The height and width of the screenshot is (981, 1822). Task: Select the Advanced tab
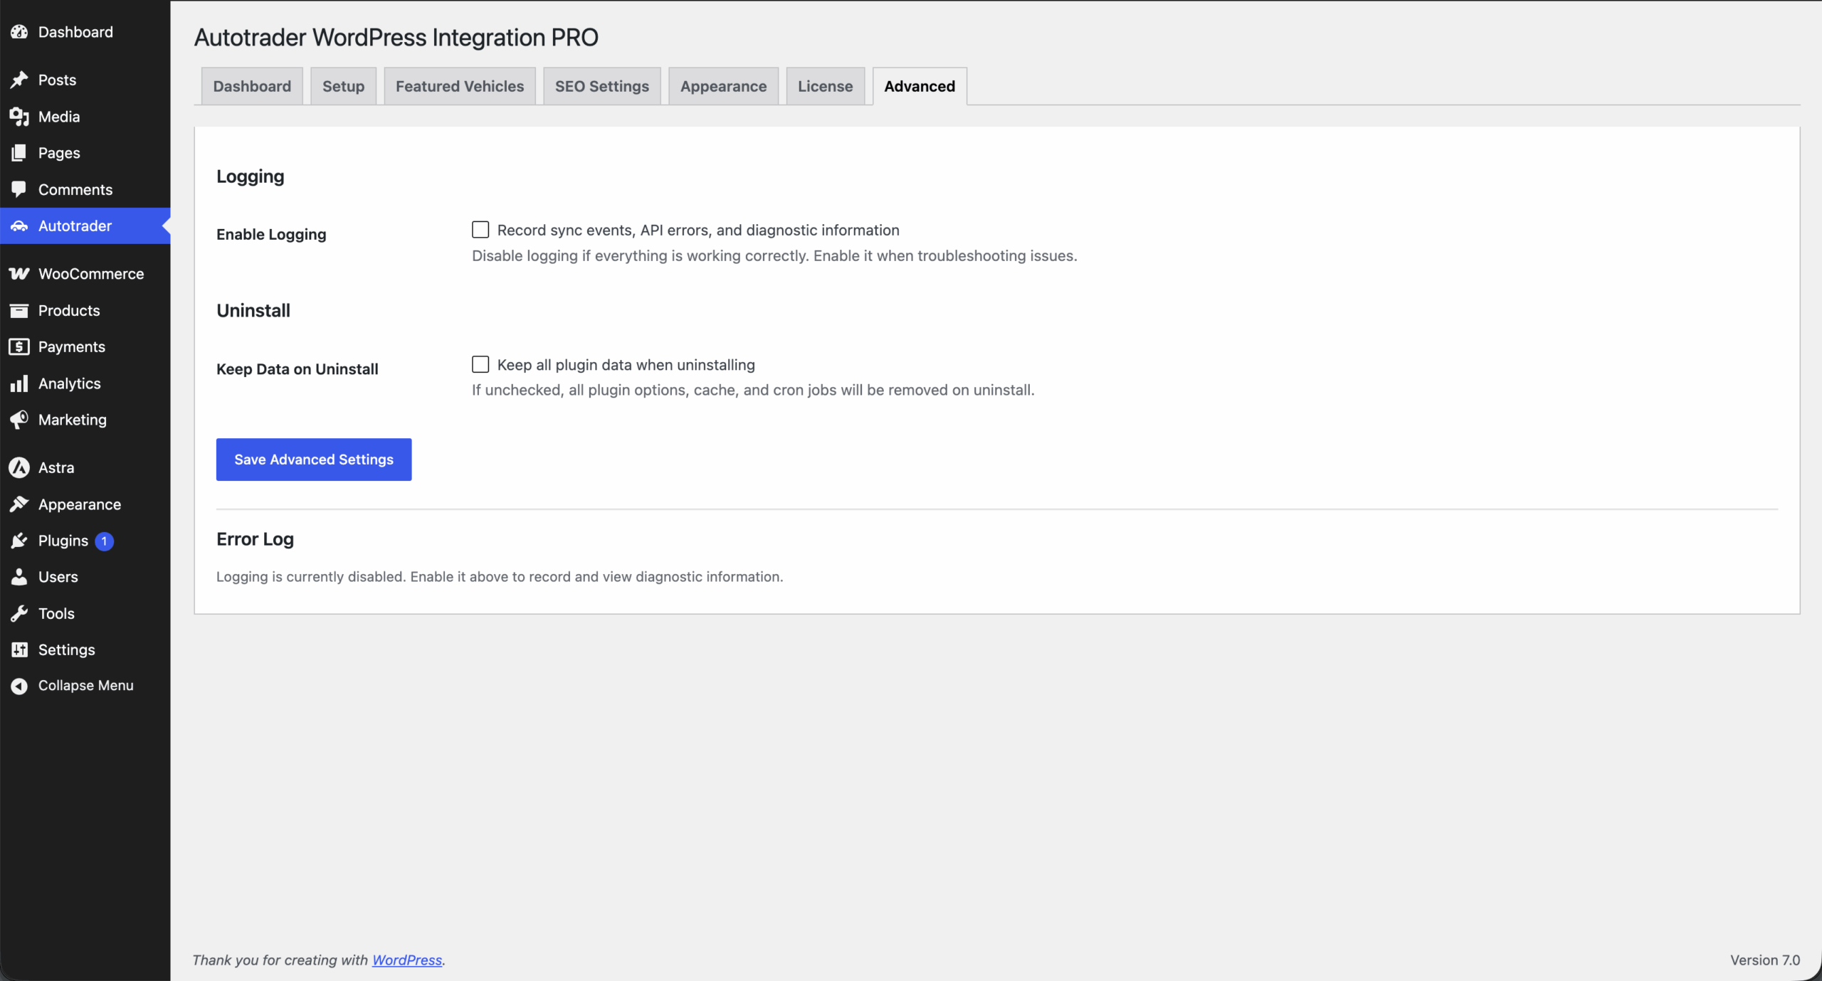[x=920, y=86]
